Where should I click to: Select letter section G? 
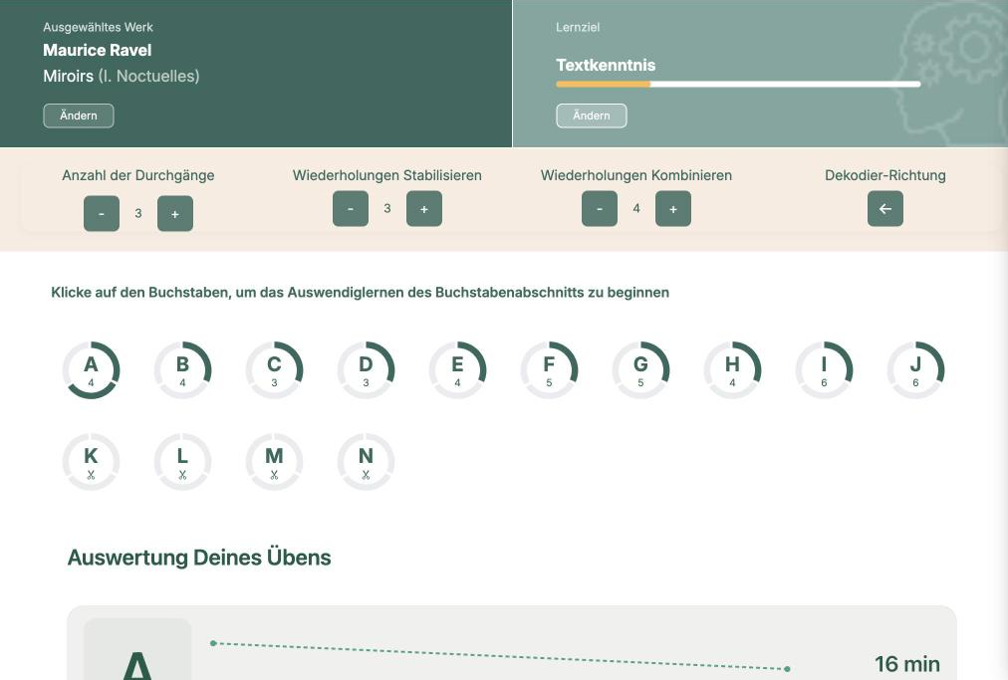tap(640, 369)
